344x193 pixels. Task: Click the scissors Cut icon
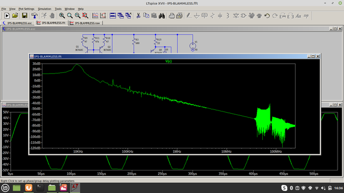coord(138,16)
